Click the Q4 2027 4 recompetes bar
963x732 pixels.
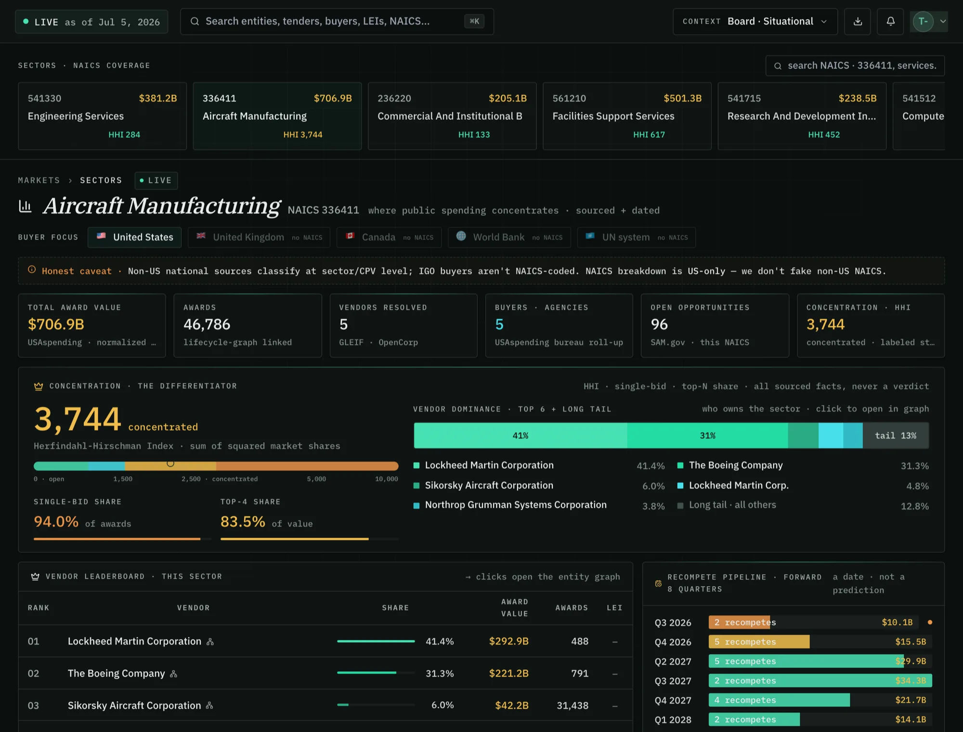point(820,700)
